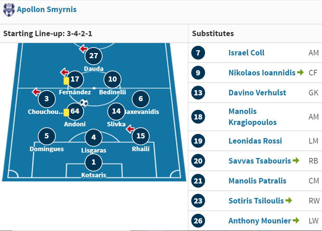Click the green arrow beside Sotiris Tsiloulis
The height and width of the screenshot is (231, 322).
[x=289, y=200]
